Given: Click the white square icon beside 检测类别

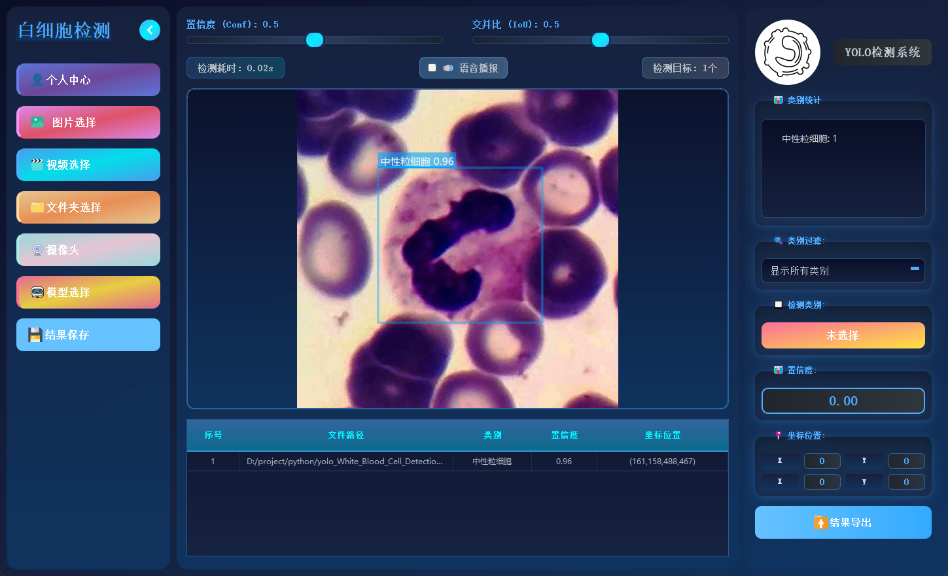Looking at the screenshot, I should (x=778, y=305).
